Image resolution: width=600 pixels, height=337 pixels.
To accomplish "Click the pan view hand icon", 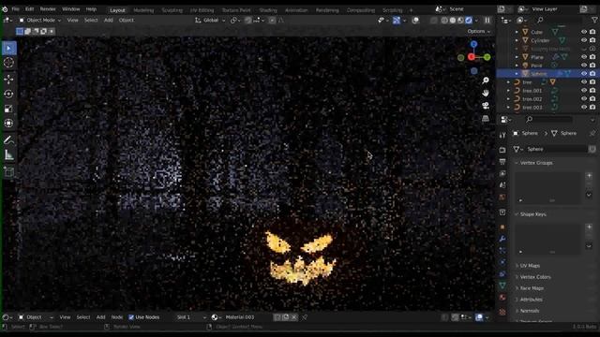I will (486, 93).
